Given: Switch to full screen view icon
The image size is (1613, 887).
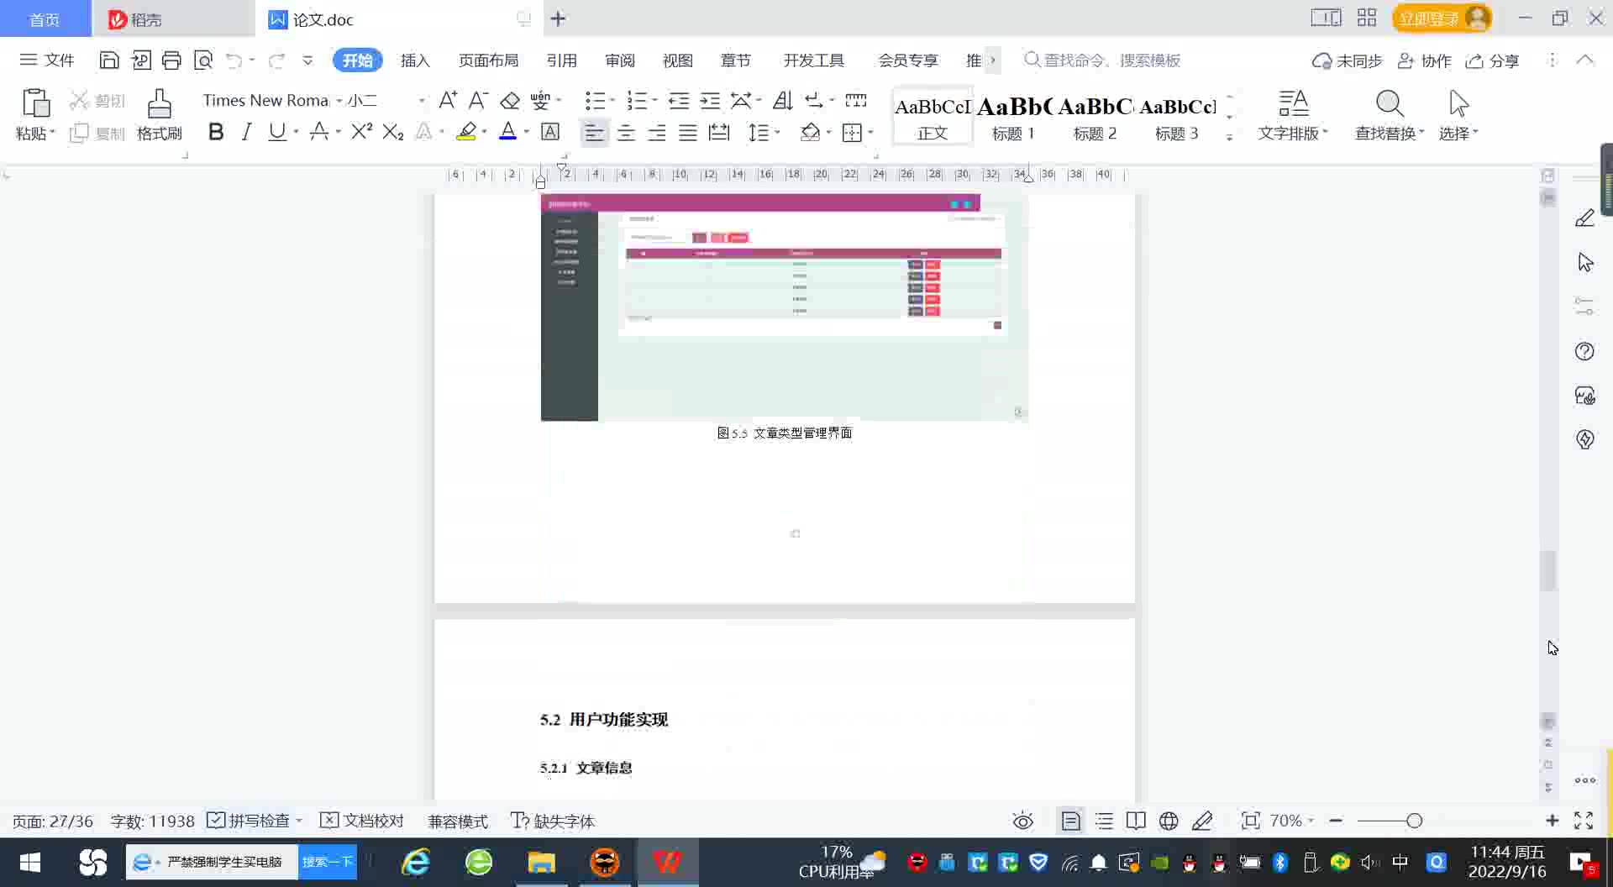Looking at the screenshot, I should (1584, 821).
